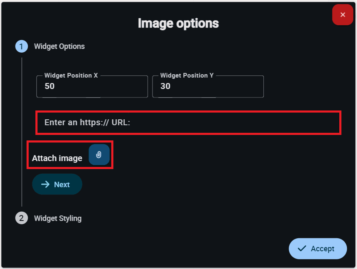Screen dimensions: 357x269
Task: Select the step 2 circle indicator
Action: tap(21, 218)
